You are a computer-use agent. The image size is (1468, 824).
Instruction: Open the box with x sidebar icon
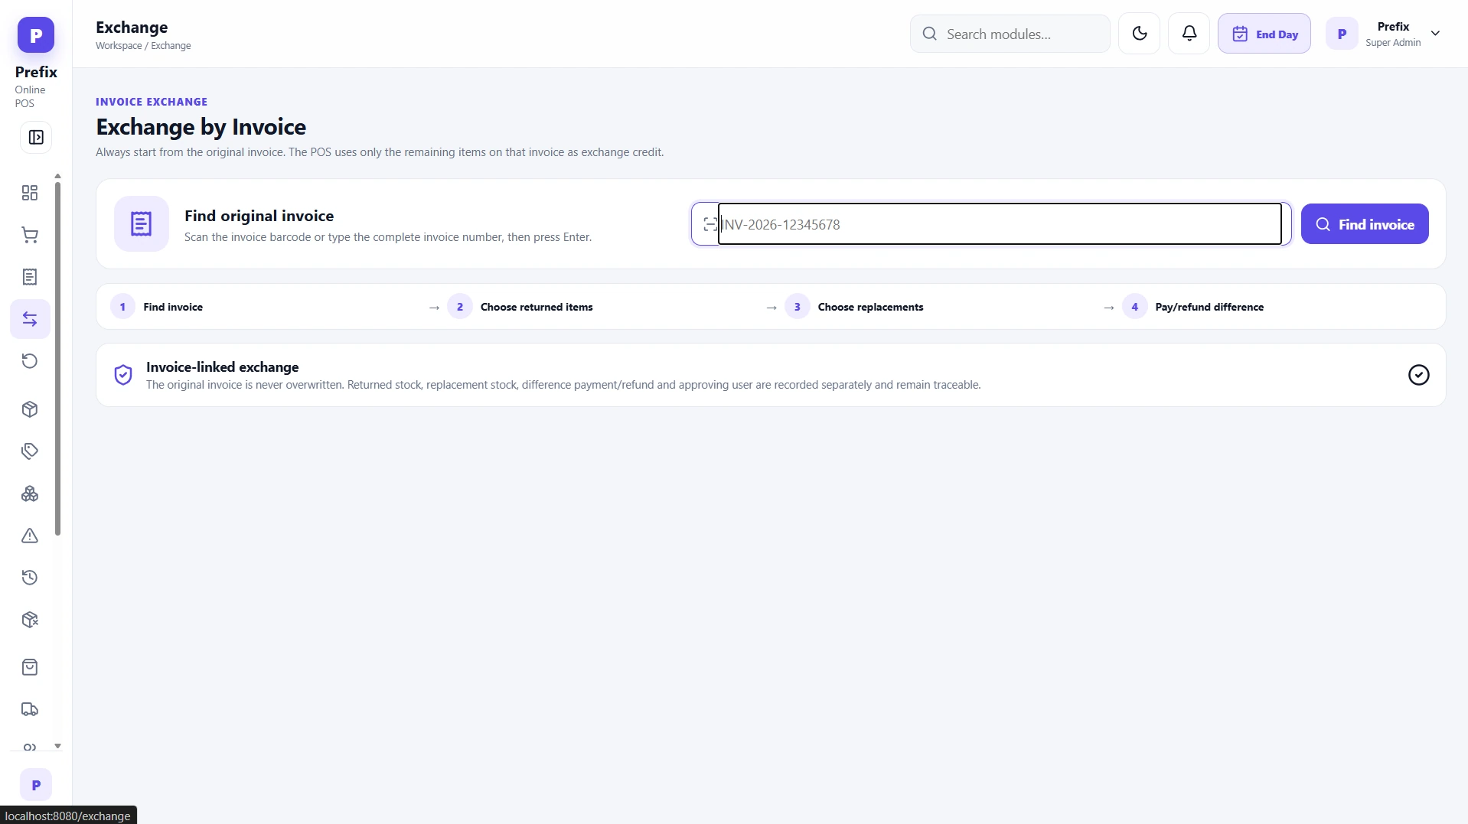(30, 620)
